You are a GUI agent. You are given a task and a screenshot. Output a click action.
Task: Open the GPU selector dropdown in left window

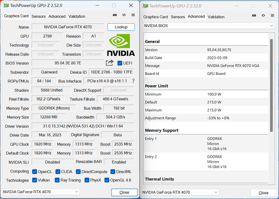(41, 192)
